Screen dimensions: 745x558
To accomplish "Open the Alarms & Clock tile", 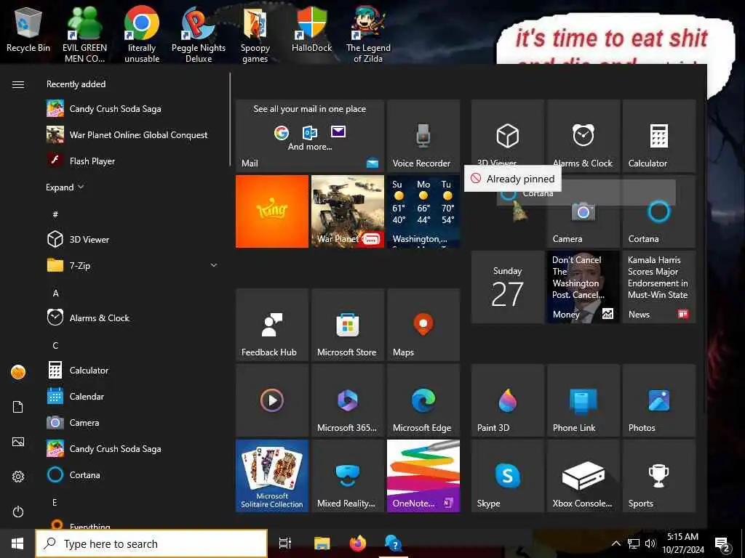I will click(x=583, y=136).
